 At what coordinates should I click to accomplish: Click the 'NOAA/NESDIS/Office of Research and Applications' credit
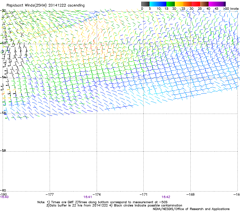pos(191,209)
